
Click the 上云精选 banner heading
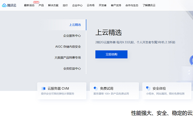coord(108,32)
